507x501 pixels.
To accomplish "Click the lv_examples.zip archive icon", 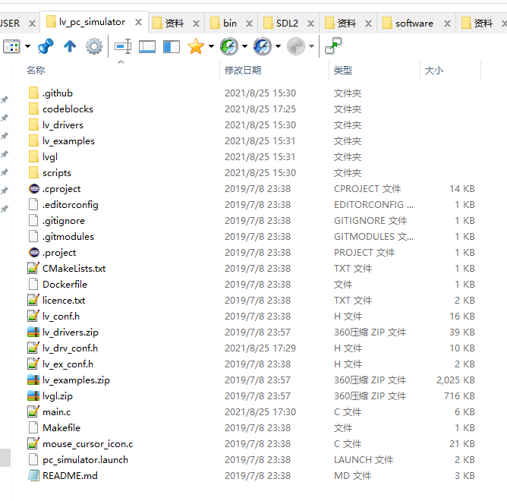I will coord(33,380).
